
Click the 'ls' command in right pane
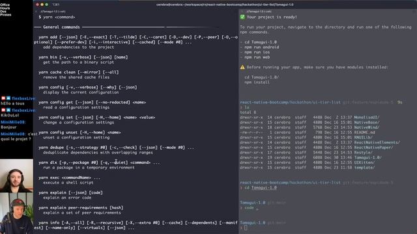[x=246, y=107]
